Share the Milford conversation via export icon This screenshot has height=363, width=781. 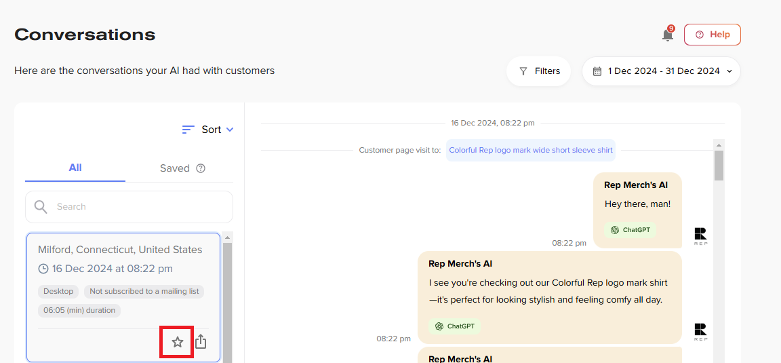pos(200,341)
